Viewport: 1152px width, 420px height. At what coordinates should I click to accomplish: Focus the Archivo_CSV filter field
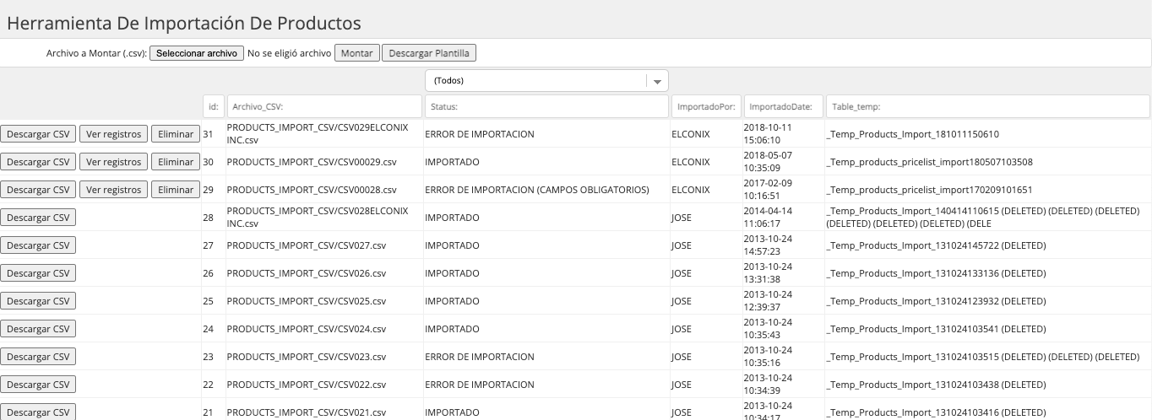[x=324, y=106]
